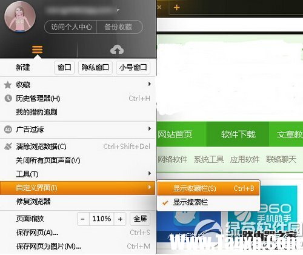Click the star icon next to 收藏
This screenshot has height=255, width=303.
pyautogui.click(x=8, y=85)
